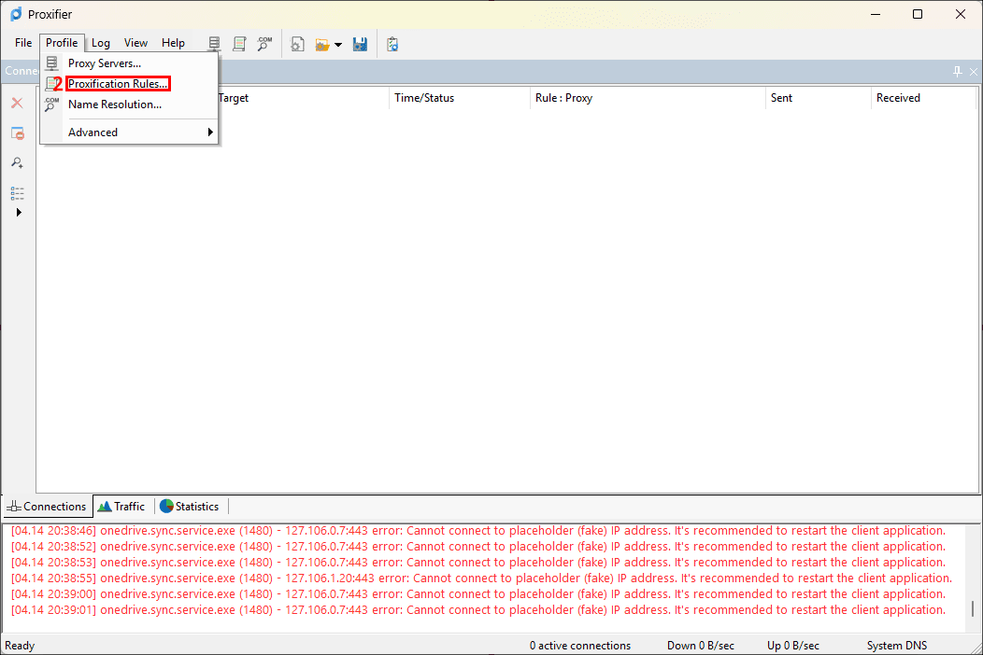This screenshot has width=983, height=655.
Task: Sort by the Rule : Proxy column header
Action: coord(648,98)
